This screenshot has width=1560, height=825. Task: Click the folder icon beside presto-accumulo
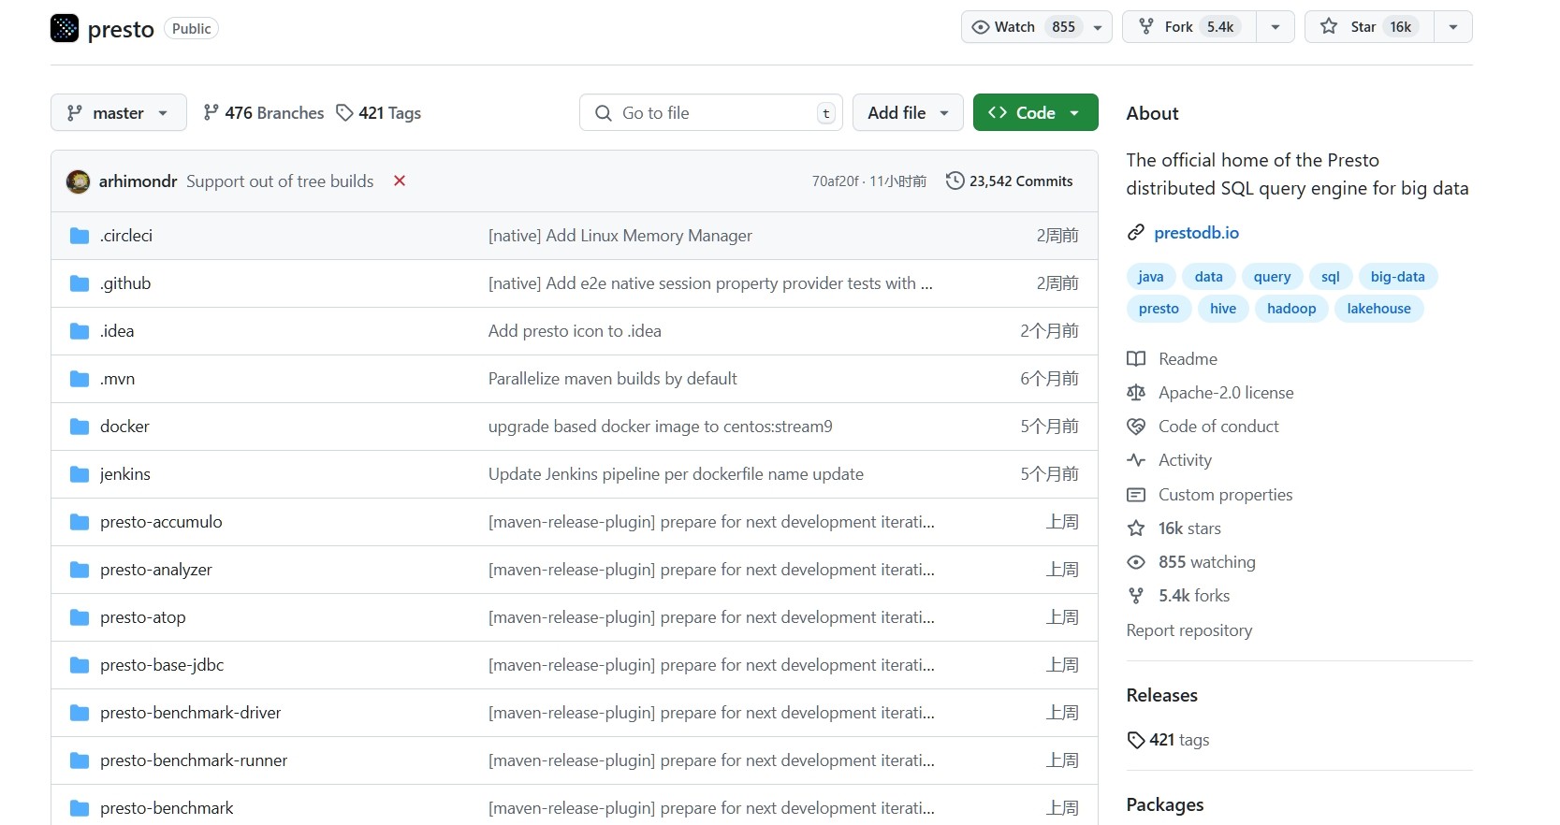tap(80, 522)
